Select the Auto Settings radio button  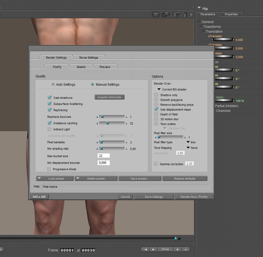tap(53, 84)
